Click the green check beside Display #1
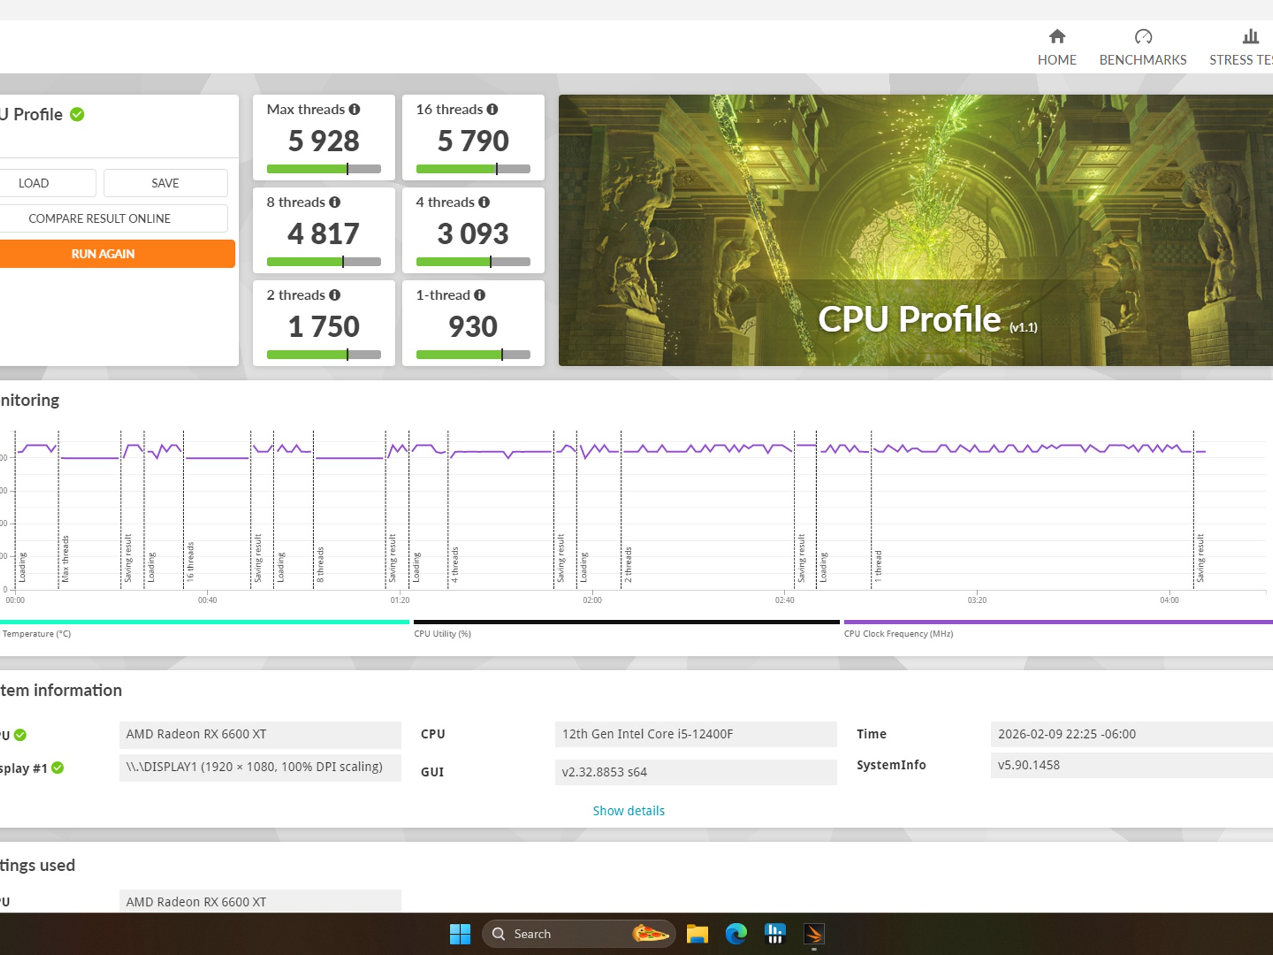The image size is (1273, 955). [x=58, y=768]
